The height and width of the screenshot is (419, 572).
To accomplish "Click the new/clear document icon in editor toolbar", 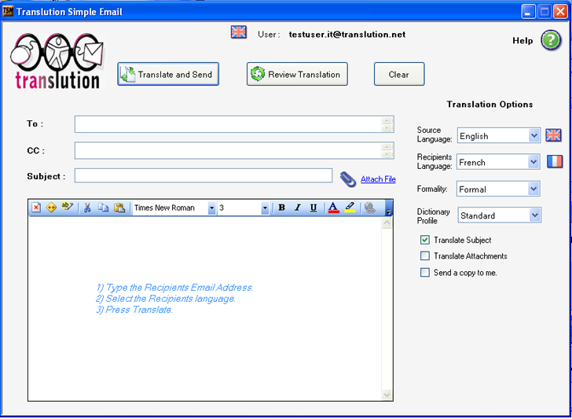I will click(36, 208).
